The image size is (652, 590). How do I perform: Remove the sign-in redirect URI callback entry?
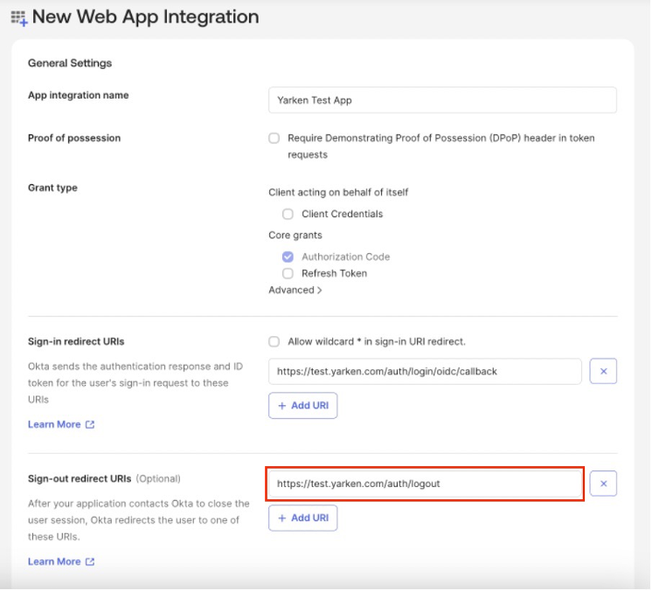click(x=603, y=372)
